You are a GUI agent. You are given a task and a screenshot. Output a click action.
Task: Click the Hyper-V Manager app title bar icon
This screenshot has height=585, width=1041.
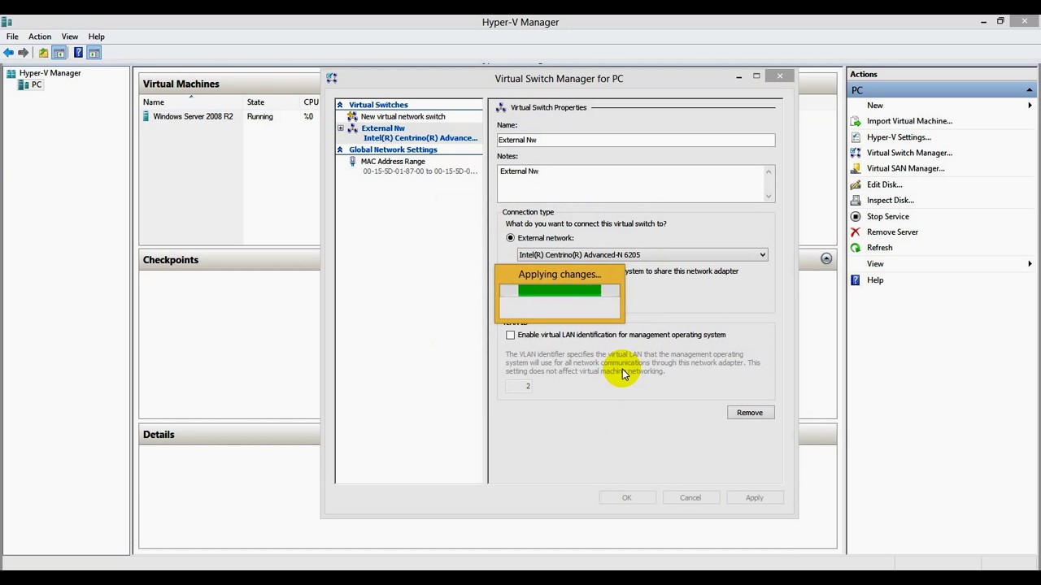coord(6,22)
